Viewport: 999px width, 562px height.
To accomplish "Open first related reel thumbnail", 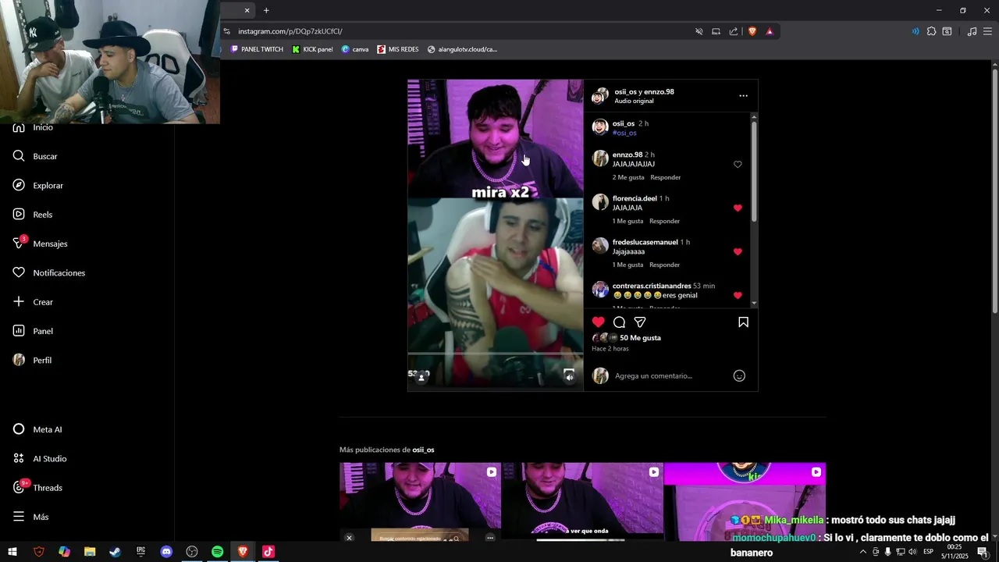I will click(420, 502).
